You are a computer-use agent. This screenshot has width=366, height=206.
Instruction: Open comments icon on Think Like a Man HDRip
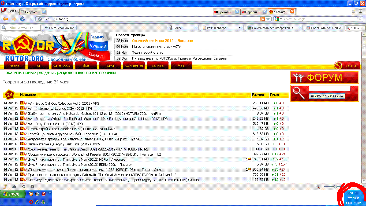pos(249,159)
